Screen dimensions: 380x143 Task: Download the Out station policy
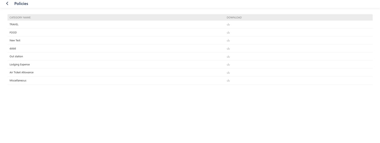click(x=228, y=57)
